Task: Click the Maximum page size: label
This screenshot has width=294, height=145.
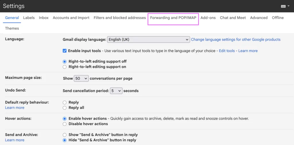Action: point(24,78)
